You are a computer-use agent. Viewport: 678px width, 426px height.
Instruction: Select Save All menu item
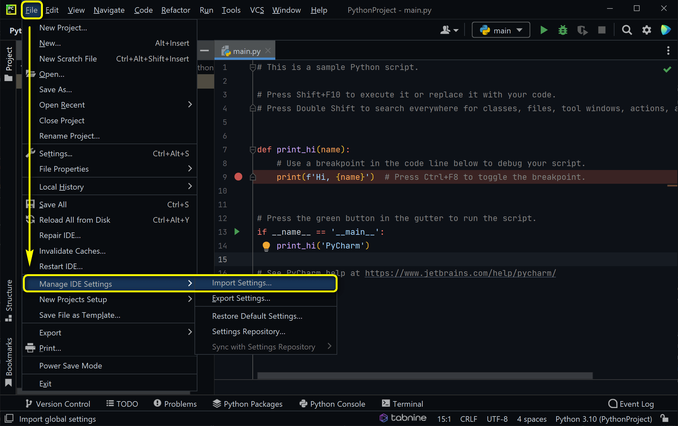pos(109,204)
